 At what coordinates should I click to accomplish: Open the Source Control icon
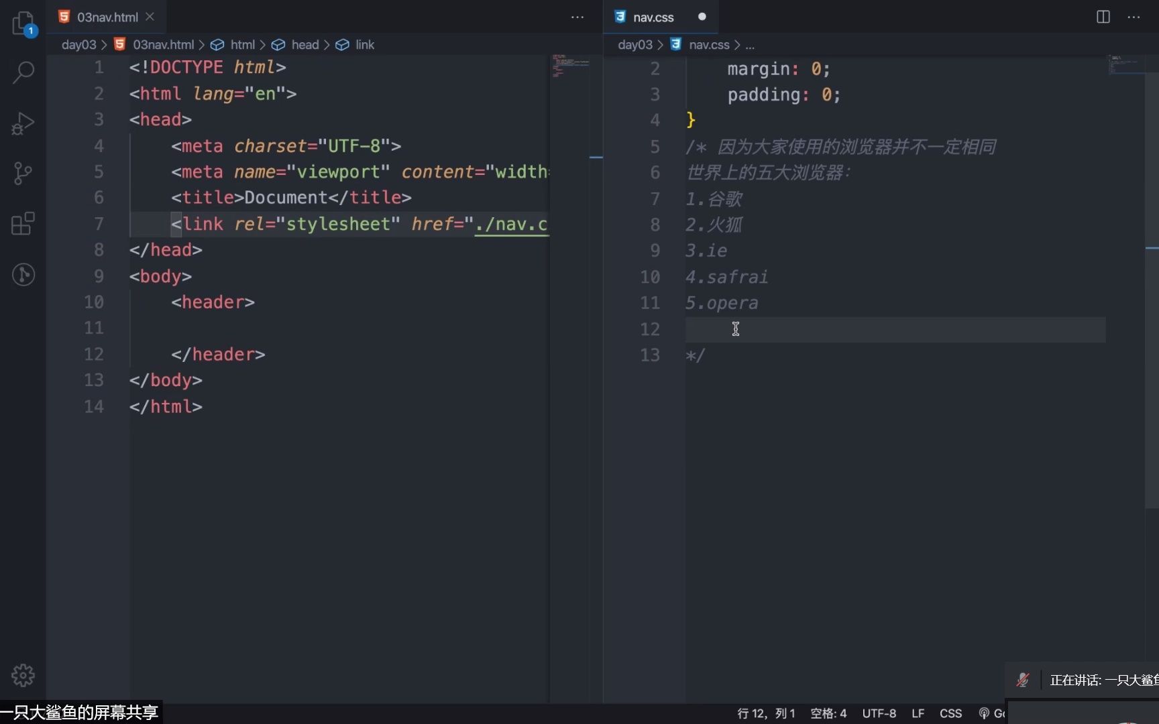[23, 174]
